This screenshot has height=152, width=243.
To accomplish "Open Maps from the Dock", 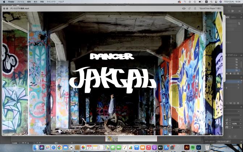I will click(x=107, y=147).
